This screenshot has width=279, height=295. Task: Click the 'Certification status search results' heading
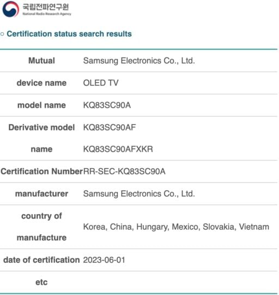pyautogui.click(x=69, y=34)
